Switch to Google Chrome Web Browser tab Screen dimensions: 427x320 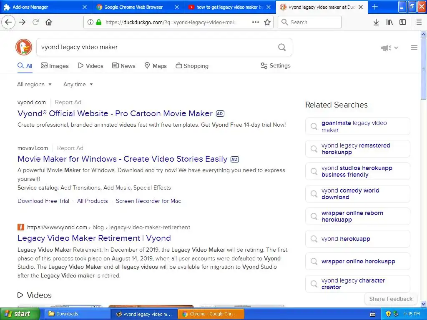coord(138,7)
